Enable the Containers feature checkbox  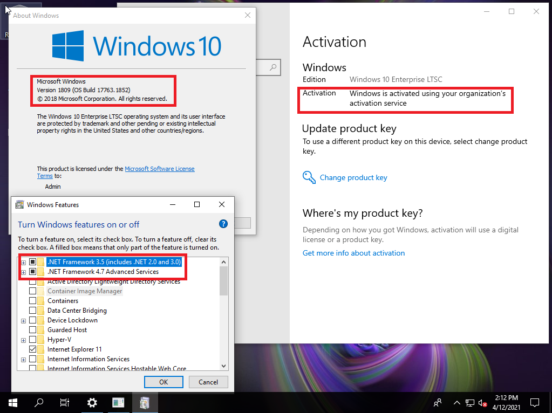32,301
